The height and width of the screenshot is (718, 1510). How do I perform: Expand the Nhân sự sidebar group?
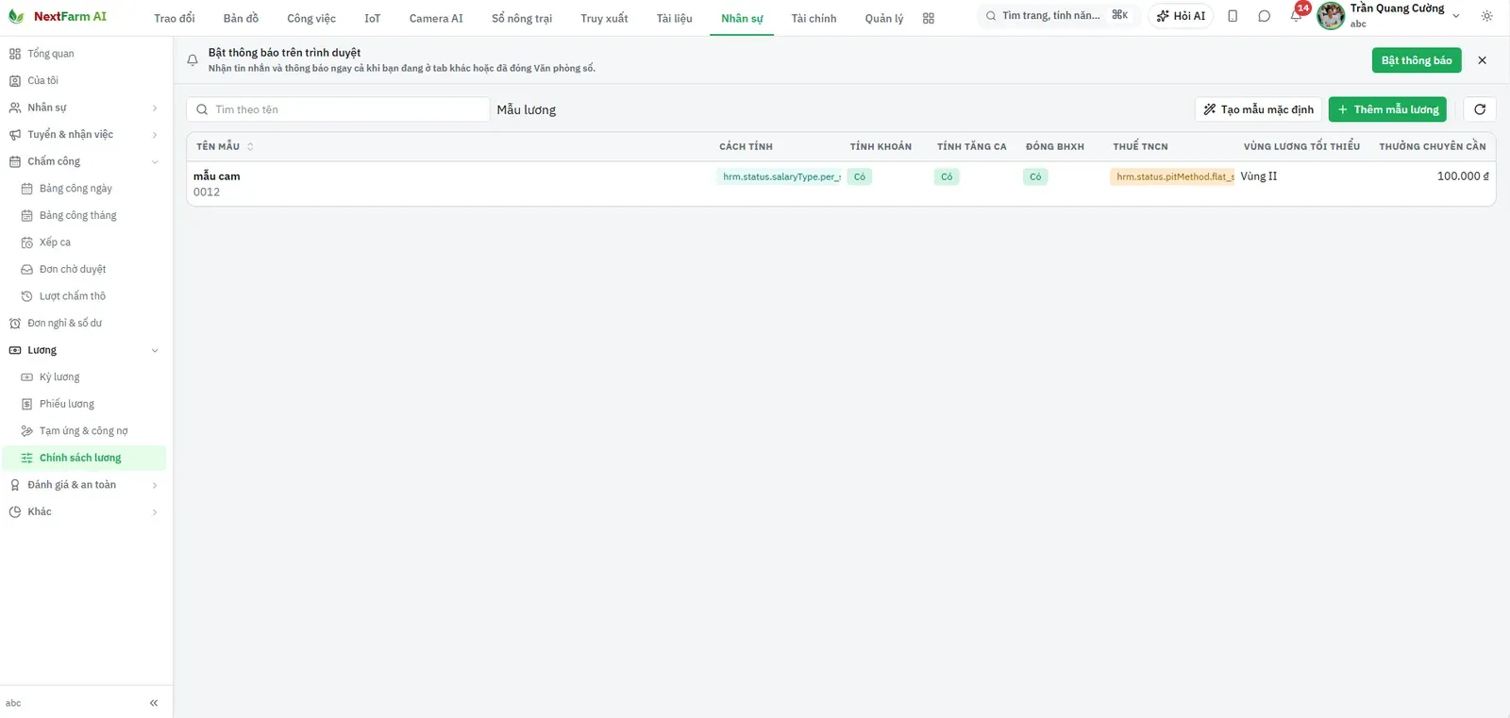click(85, 108)
